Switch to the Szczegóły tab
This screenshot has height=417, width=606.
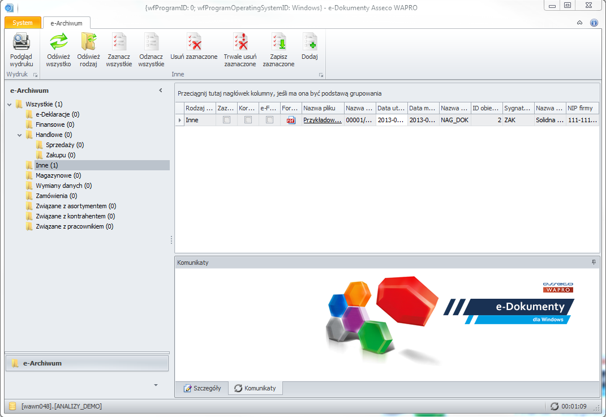pyautogui.click(x=203, y=388)
